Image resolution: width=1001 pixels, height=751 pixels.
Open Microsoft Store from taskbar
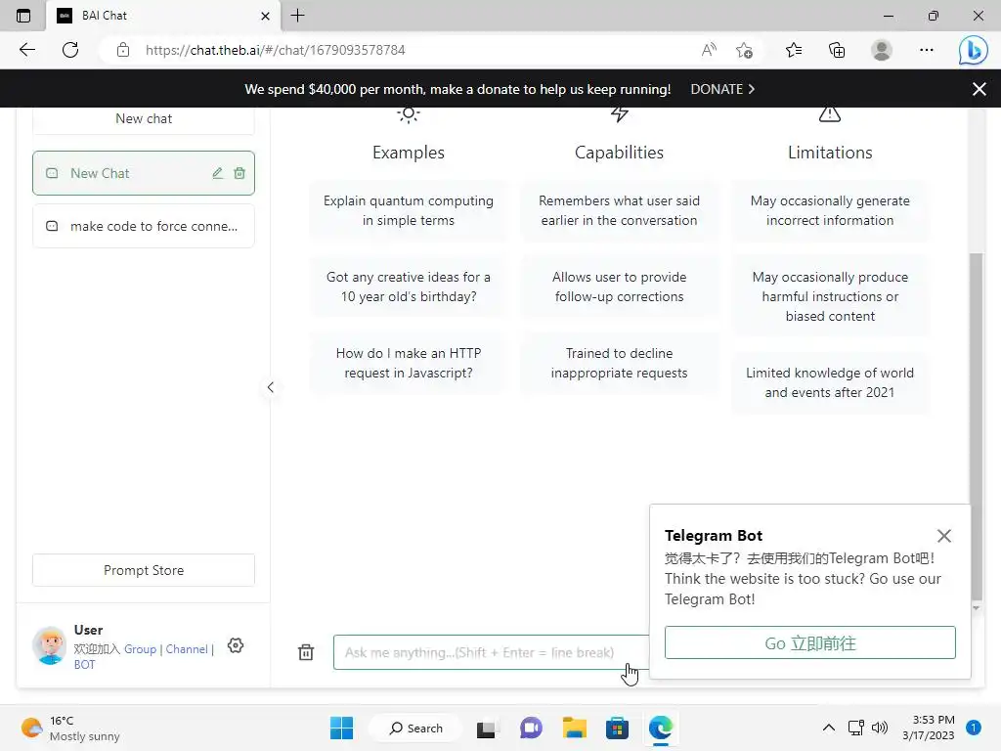coord(618,728)
